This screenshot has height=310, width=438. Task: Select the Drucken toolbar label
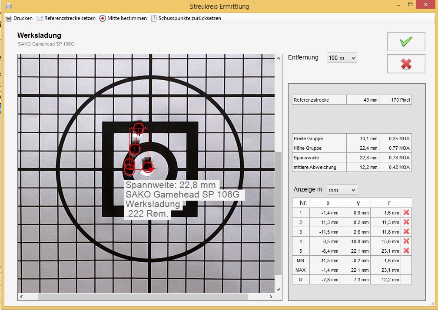click(x=23, y=18)
